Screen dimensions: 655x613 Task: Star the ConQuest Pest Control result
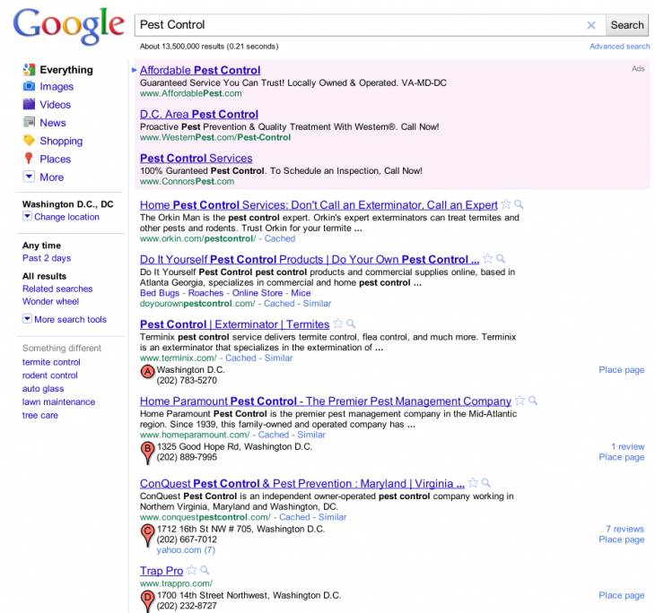point(473,483)
